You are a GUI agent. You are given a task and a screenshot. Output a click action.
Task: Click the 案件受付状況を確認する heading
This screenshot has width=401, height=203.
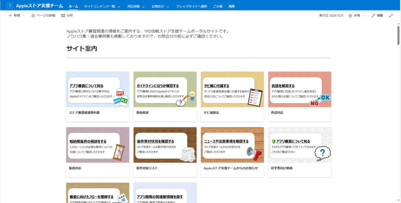[x=155, y=141]
